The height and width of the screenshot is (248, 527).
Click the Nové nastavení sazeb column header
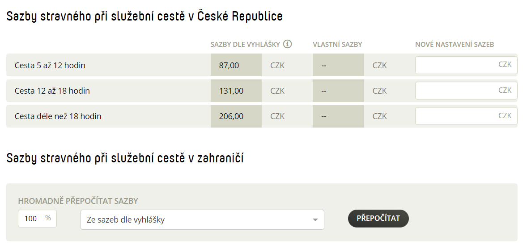(455, 45)
